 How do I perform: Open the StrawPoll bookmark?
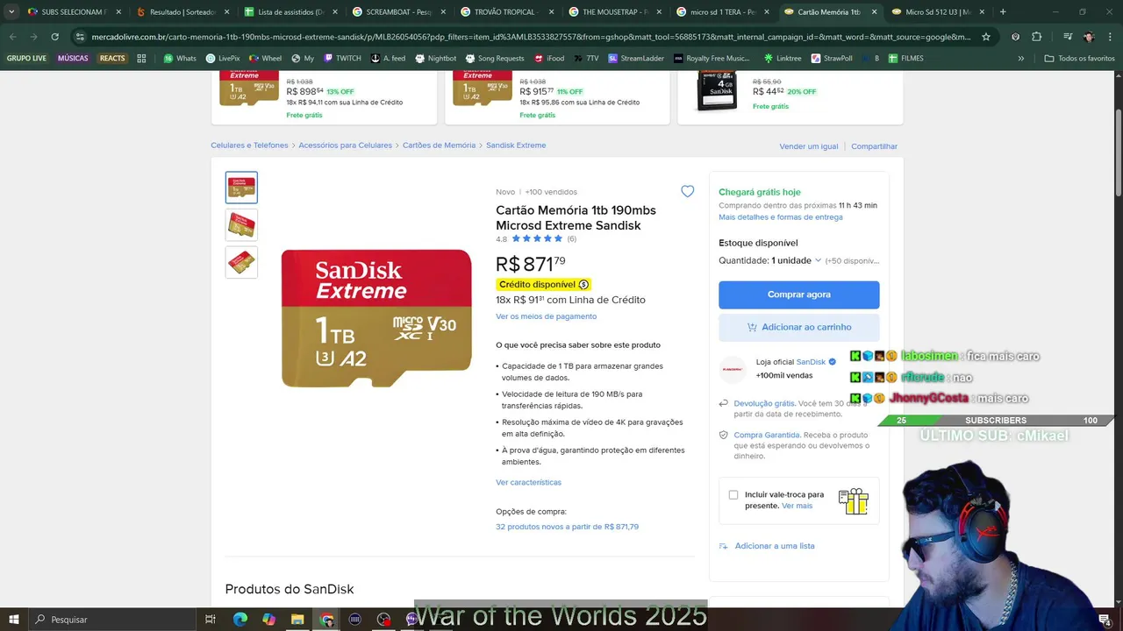pos(831,59)
